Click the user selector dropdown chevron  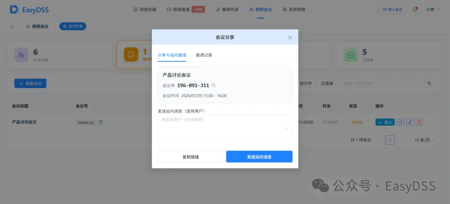click(287, 128)
